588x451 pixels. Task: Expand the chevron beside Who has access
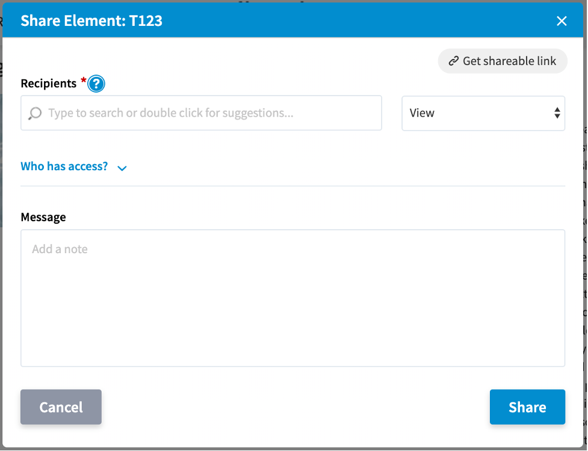pyautogui.click(x=122, y=168)
